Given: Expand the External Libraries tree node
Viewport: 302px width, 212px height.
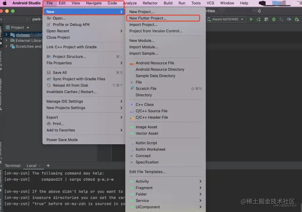Looking at the screenshot, I should (6, 40).
